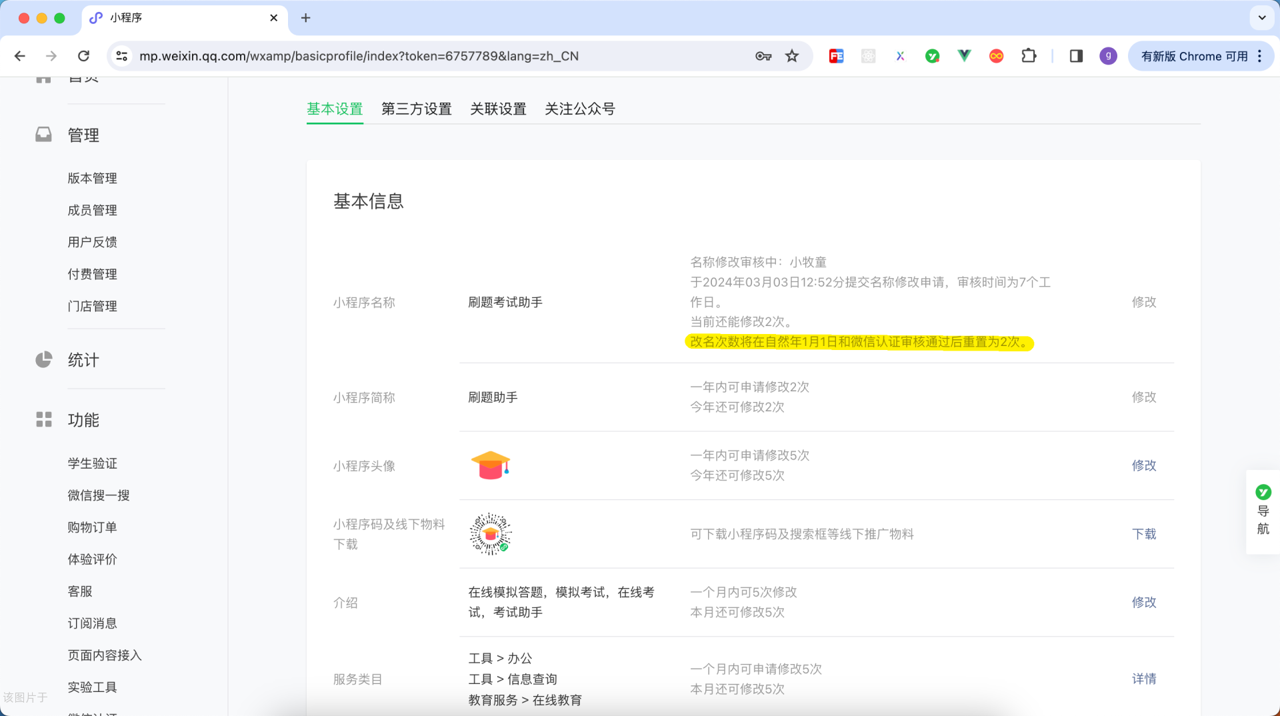Click the 统计 pie chart icon

(43, 360)
